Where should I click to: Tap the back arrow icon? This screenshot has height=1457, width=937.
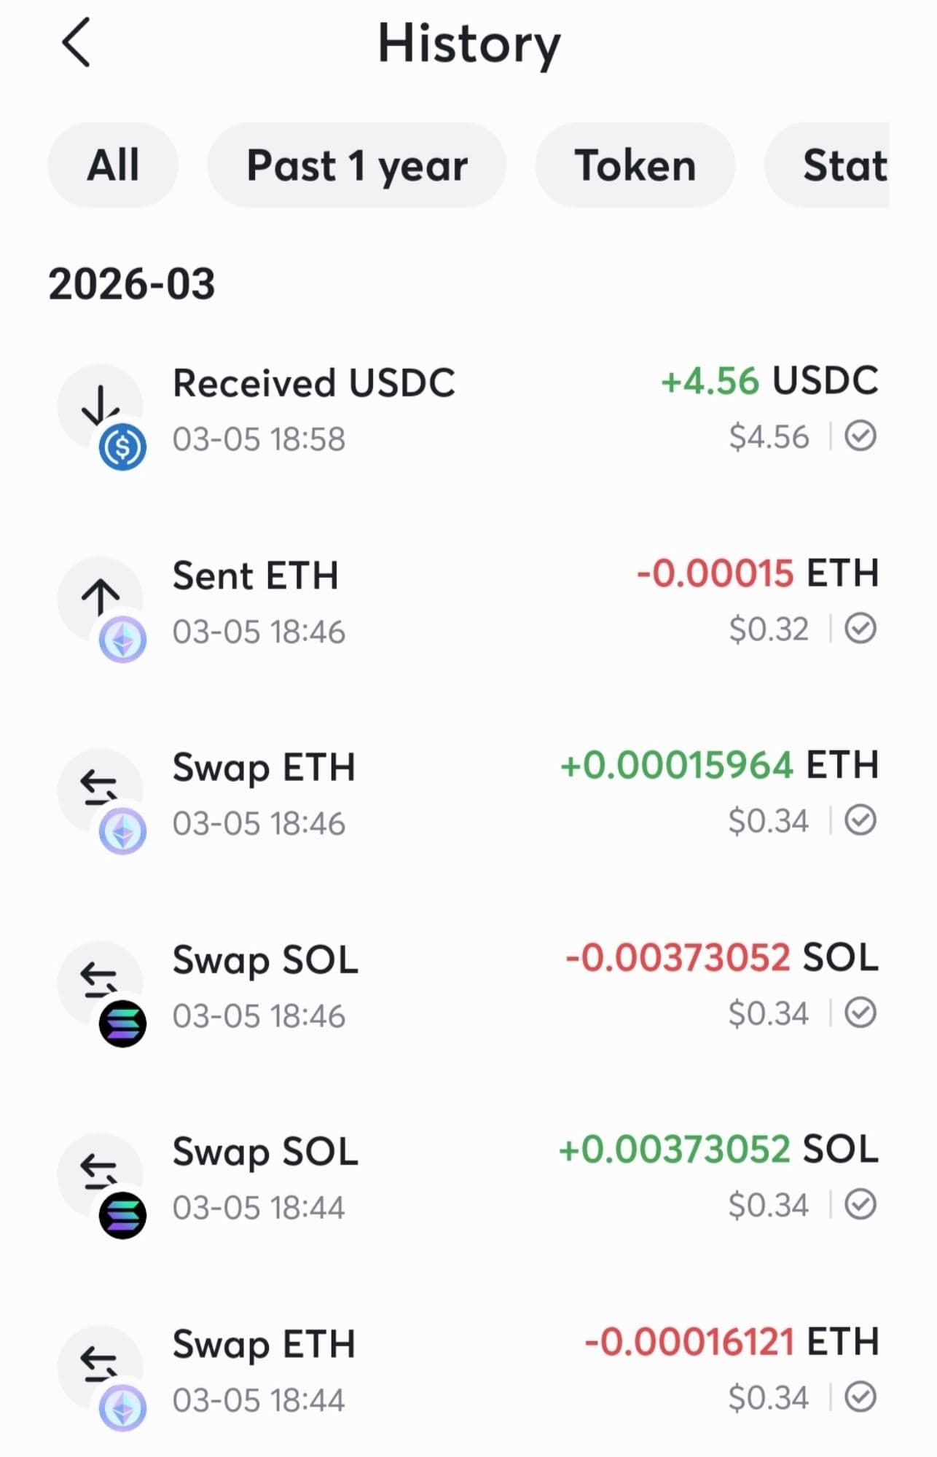point(77,43)
